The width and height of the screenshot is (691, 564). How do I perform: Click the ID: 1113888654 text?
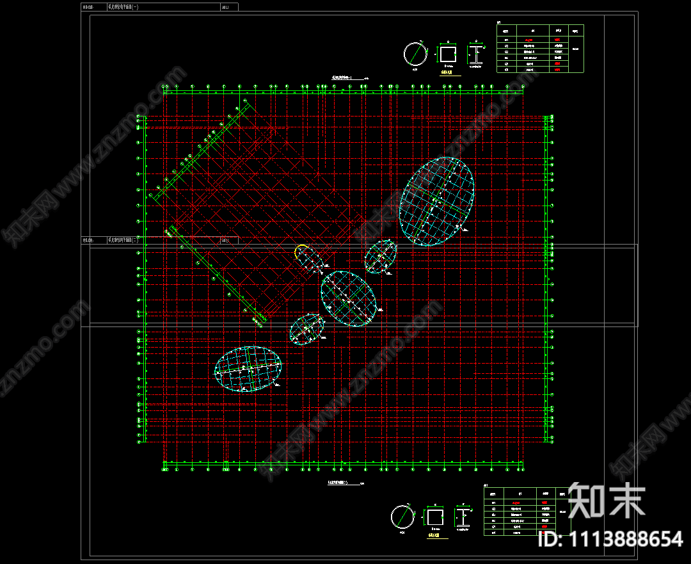point(610,539)
